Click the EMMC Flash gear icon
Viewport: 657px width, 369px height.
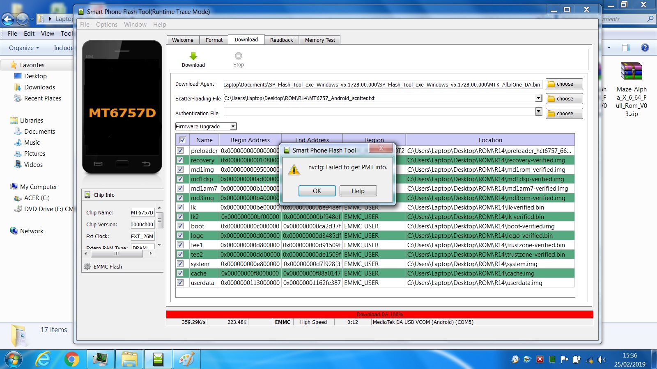click(x=87, y=266)
